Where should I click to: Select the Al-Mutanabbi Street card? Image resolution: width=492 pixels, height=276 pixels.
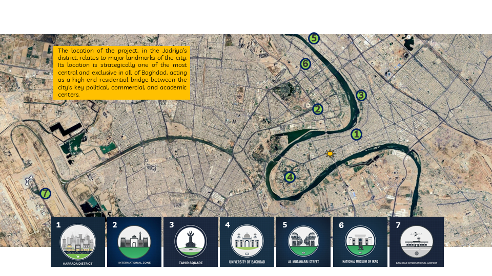tap(303, 242)
